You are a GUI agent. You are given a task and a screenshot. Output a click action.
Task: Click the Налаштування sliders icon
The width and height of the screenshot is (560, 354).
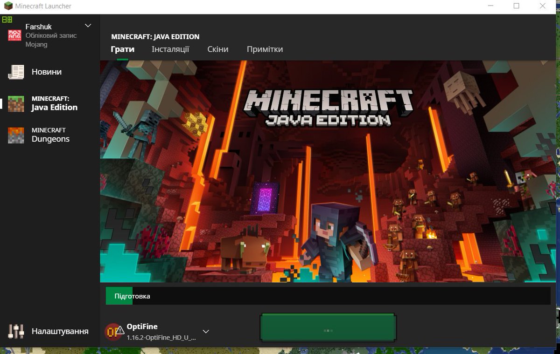pos(16,331)
